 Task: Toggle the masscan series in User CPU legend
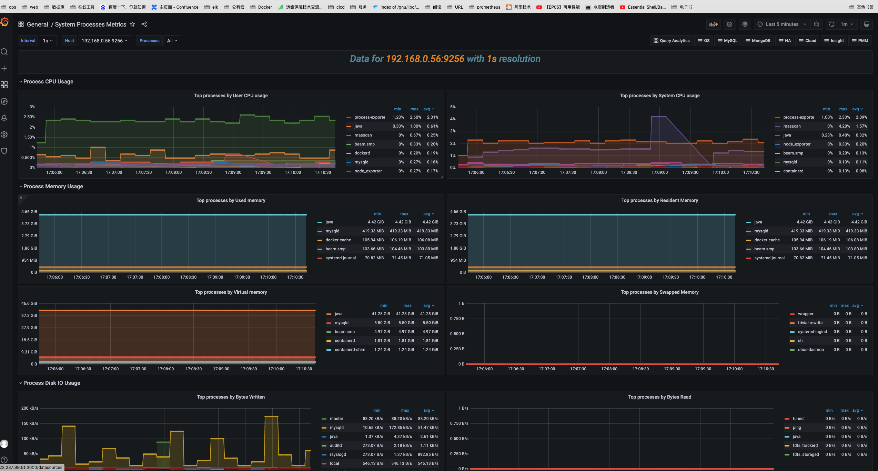(x=363, y=135)
